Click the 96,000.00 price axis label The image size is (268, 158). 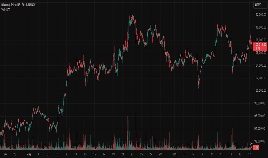pos(260,116)
